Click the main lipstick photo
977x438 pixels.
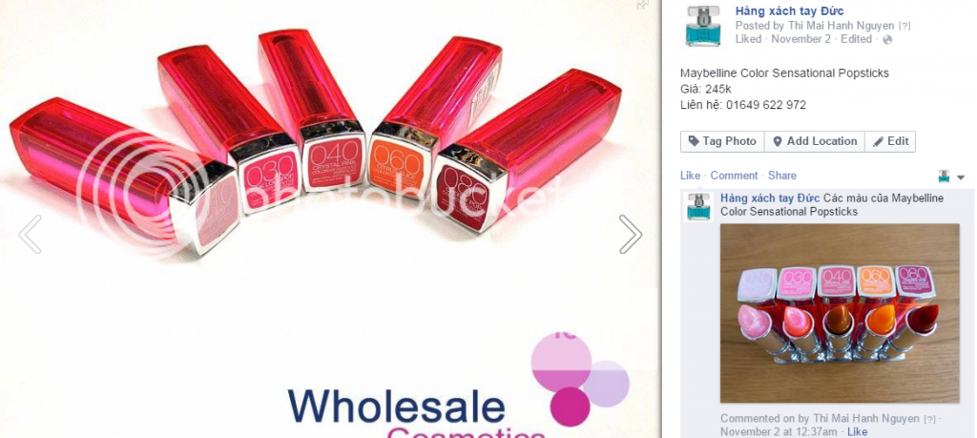coord(329,219)
